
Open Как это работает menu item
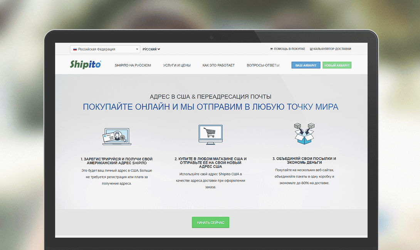218,65
